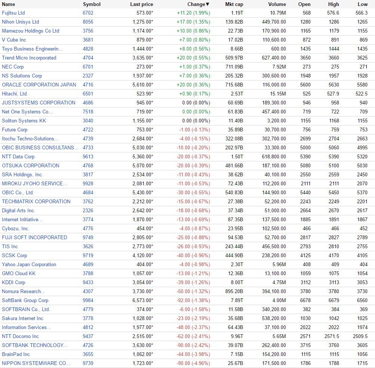Open Sakura Internet Inc link
Image resolution: width=375 pixels, height=368 pixels.
22,318
